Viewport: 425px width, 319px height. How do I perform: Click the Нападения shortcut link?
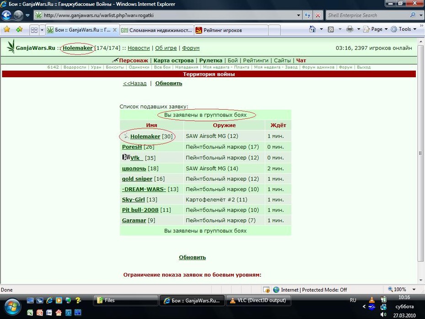(187, 67)
